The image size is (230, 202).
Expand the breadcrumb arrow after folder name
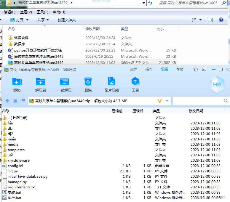[71, 3]
